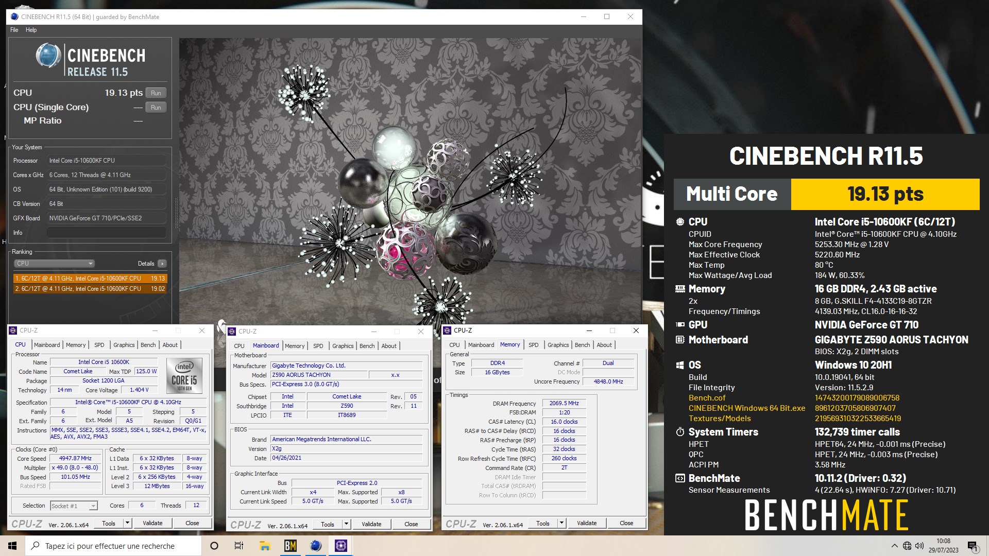Click Validate in left CPU-Z window
The width and height of the screenshot is (989, 556).
152,523
